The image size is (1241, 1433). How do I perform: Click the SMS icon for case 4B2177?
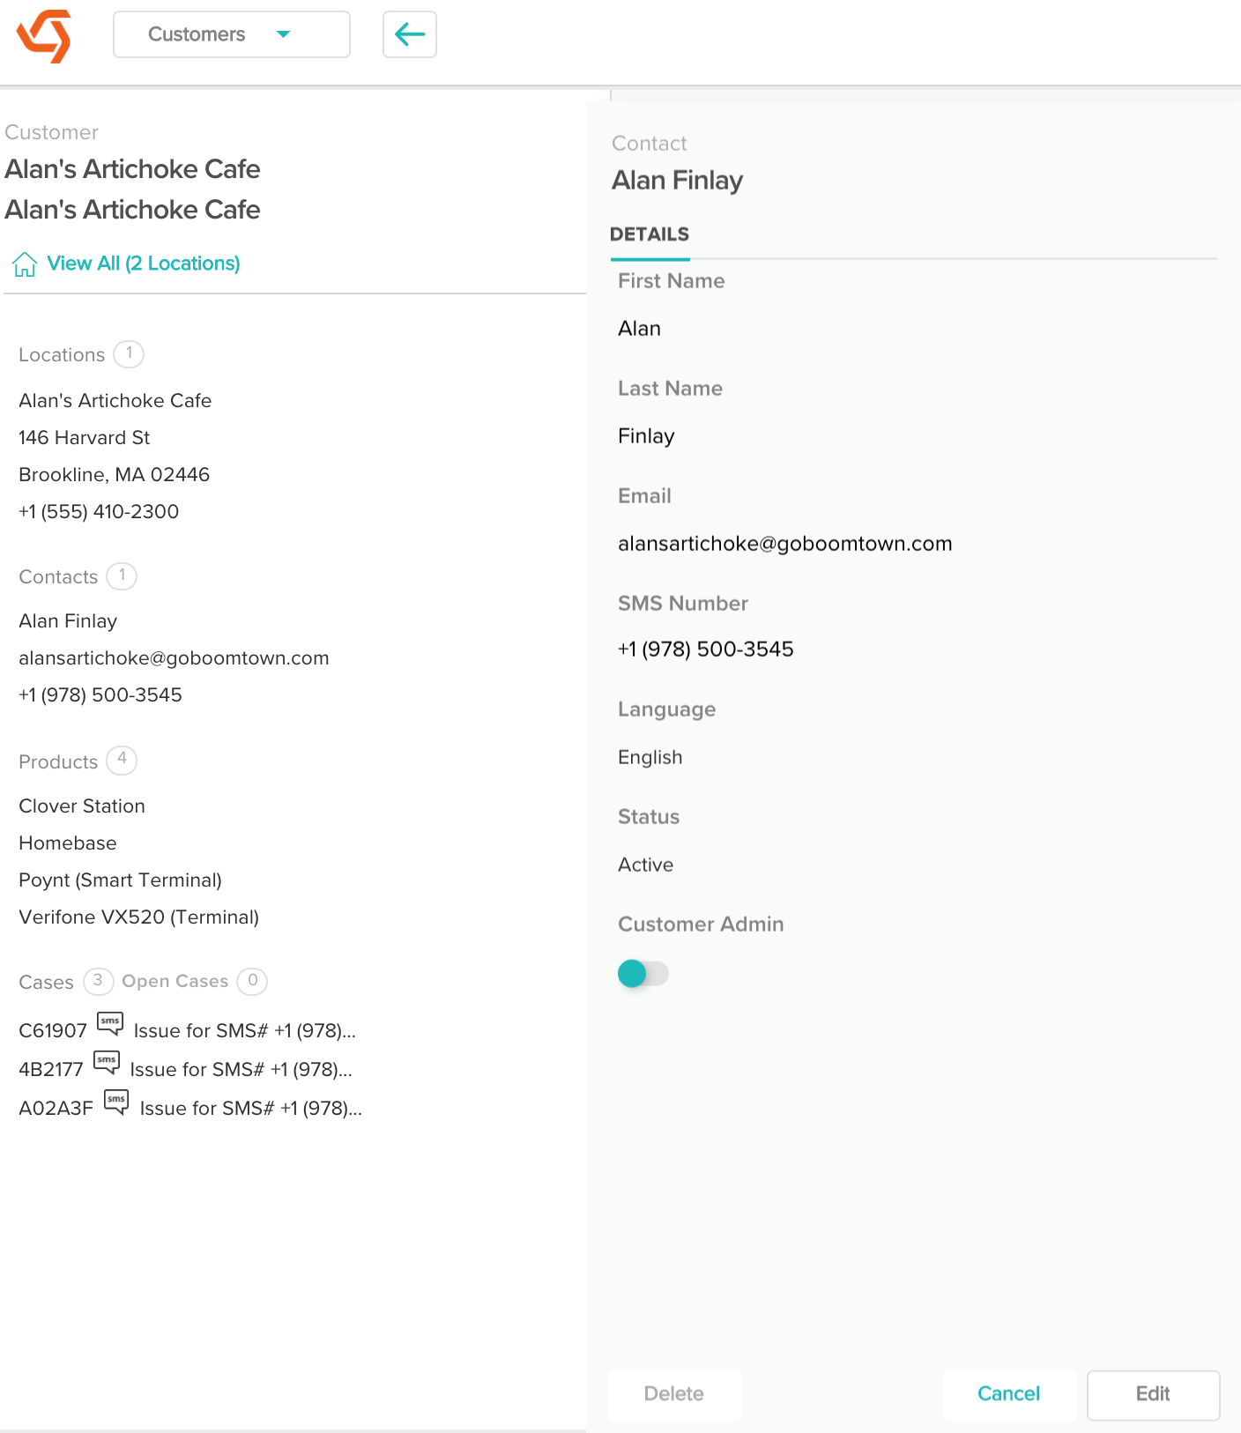[107, 1062]
